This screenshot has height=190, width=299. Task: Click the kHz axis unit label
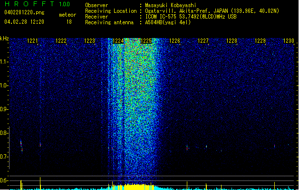pyautogui.click(x=4, y=38)
